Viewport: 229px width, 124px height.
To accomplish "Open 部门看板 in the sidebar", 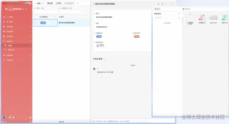I will point(10,22).
